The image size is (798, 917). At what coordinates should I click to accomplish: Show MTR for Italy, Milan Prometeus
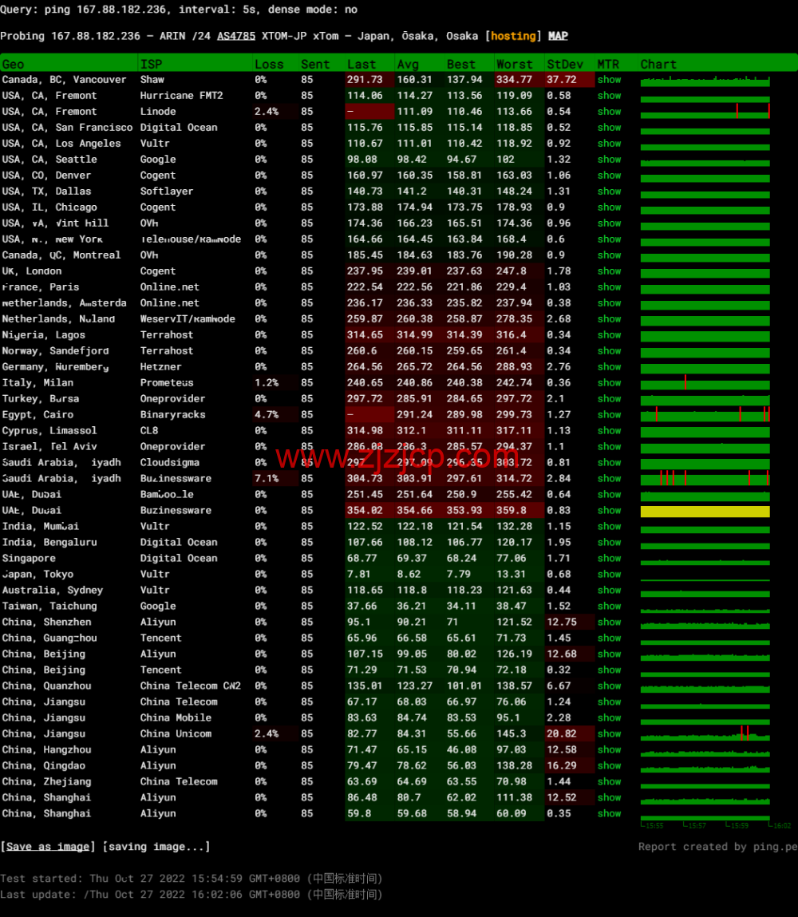click(609, 383)
